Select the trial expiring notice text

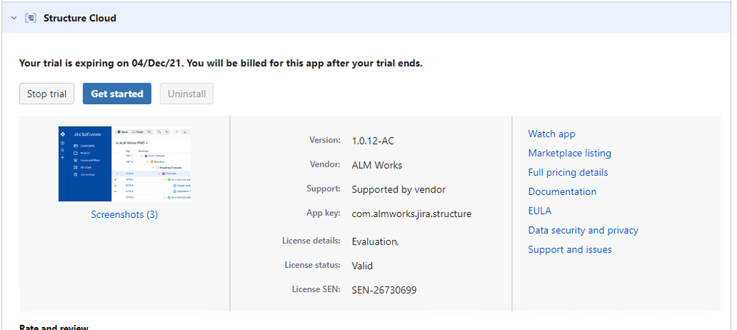click(221, 63)
